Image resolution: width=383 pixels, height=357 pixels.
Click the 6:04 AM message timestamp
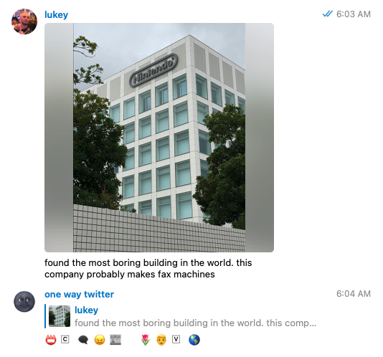coord(354,294)
